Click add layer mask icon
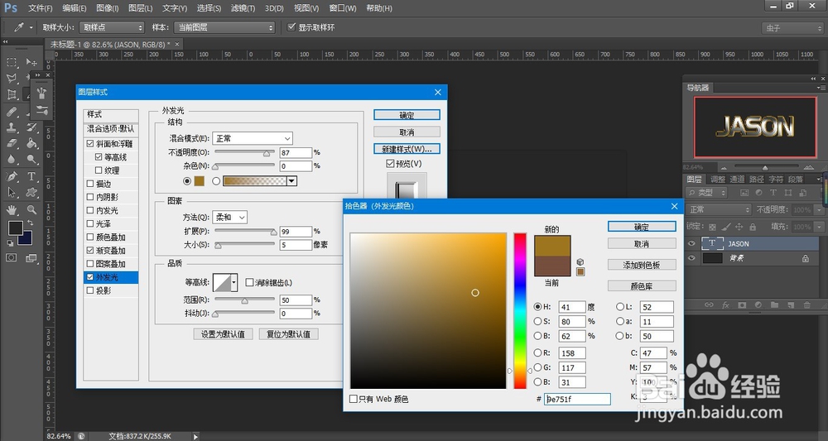The width and height of the screenshot is (828, 441). (x=742, y=305)
